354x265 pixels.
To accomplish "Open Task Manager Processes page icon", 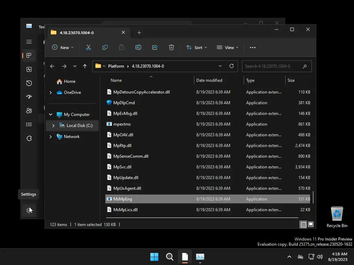I will (29, 56).
